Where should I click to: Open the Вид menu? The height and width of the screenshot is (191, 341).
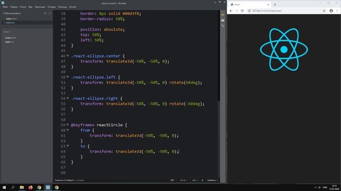pyautogui.click(x=30, y=7)
